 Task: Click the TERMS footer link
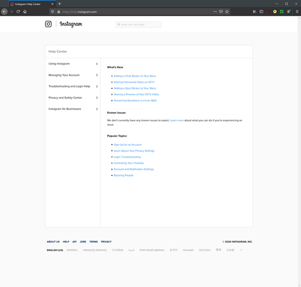pyautogui.click(x=94, y=242)
